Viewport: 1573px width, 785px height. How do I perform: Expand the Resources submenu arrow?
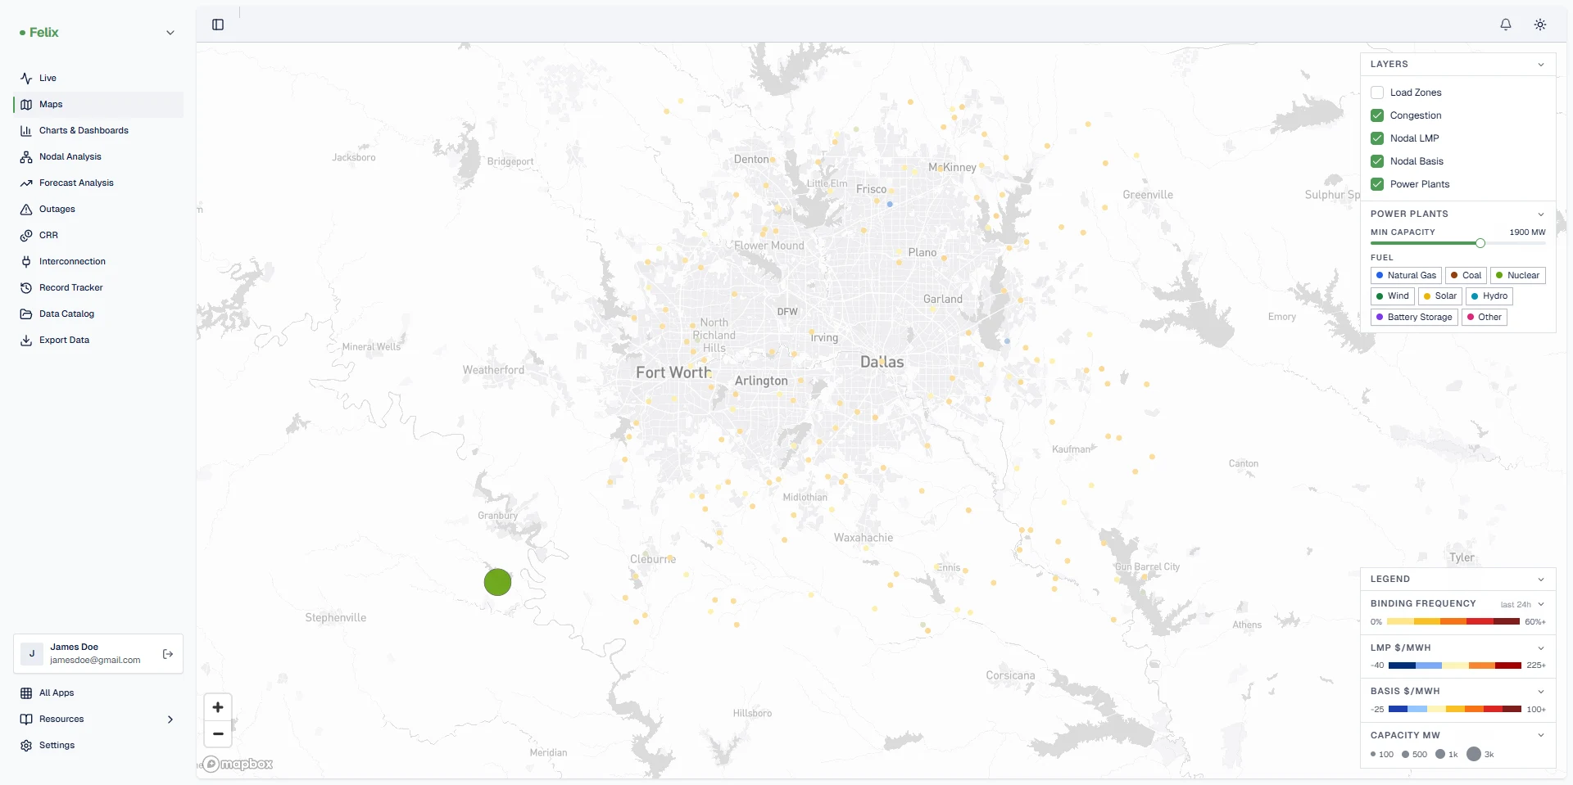coord(170,720)
